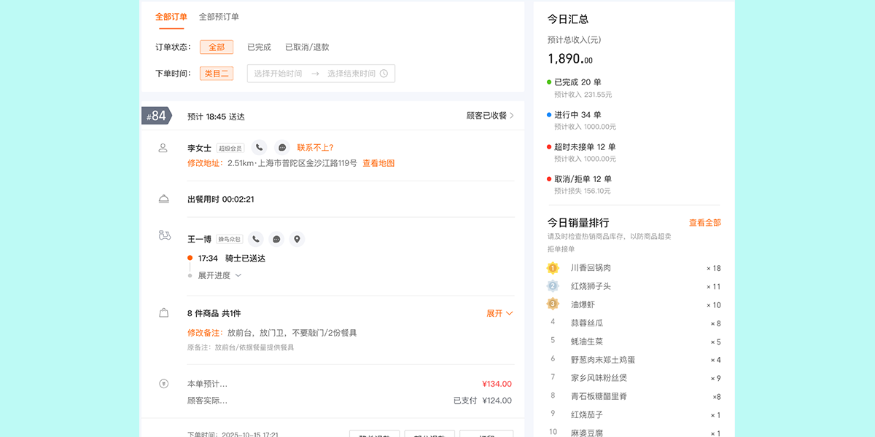Click the shopping bag icon by 8 件商品
The image size is (875, 437).
163,313
